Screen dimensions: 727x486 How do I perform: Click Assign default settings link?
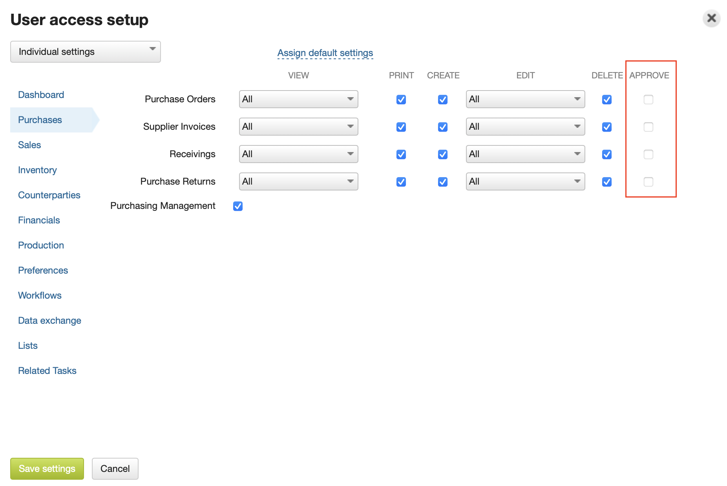325,53
